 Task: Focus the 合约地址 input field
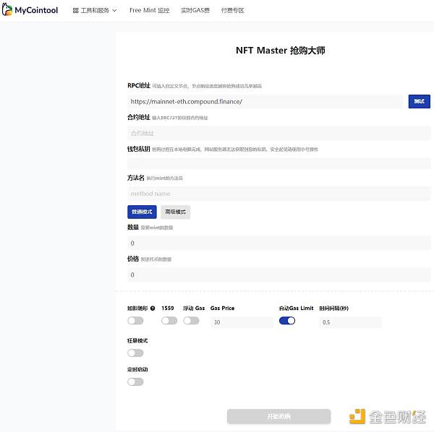(278, 133)
